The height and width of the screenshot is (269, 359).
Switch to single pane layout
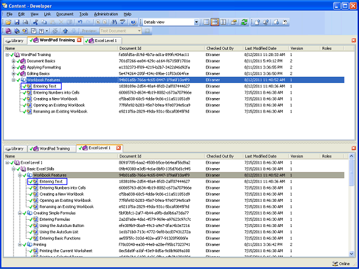206,22
